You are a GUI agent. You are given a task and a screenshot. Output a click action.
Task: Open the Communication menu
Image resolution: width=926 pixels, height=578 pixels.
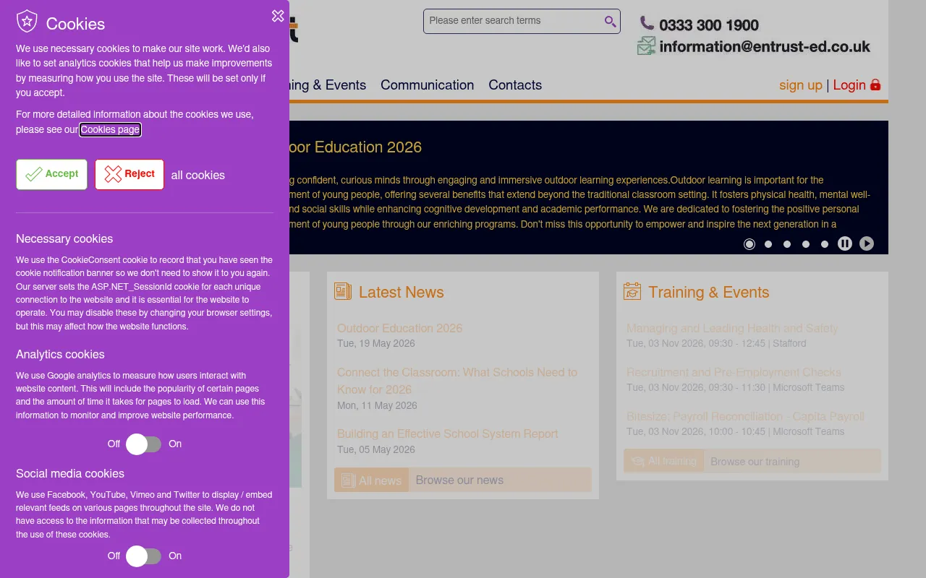(428, 85)
